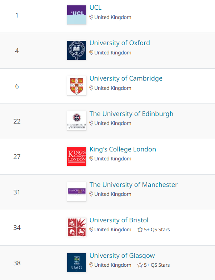215x280 pixels.
Task: Open the Manchester purple logo thumbnail
Action: click(x=76, y=192)
